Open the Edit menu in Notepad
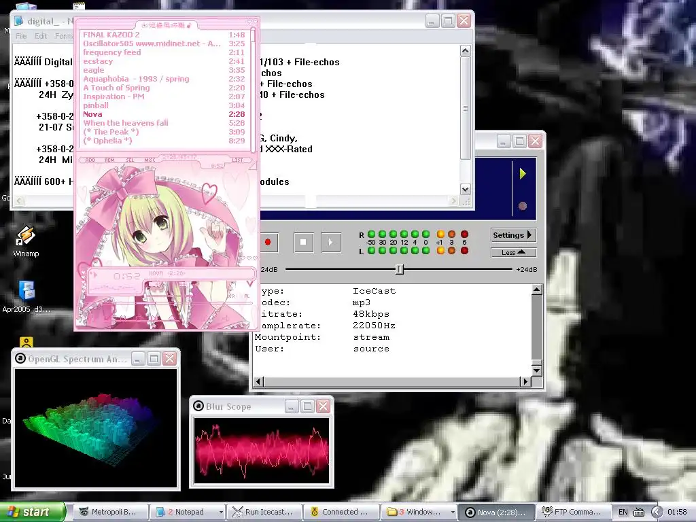696x522 pixels. click(x=41, y=37)
